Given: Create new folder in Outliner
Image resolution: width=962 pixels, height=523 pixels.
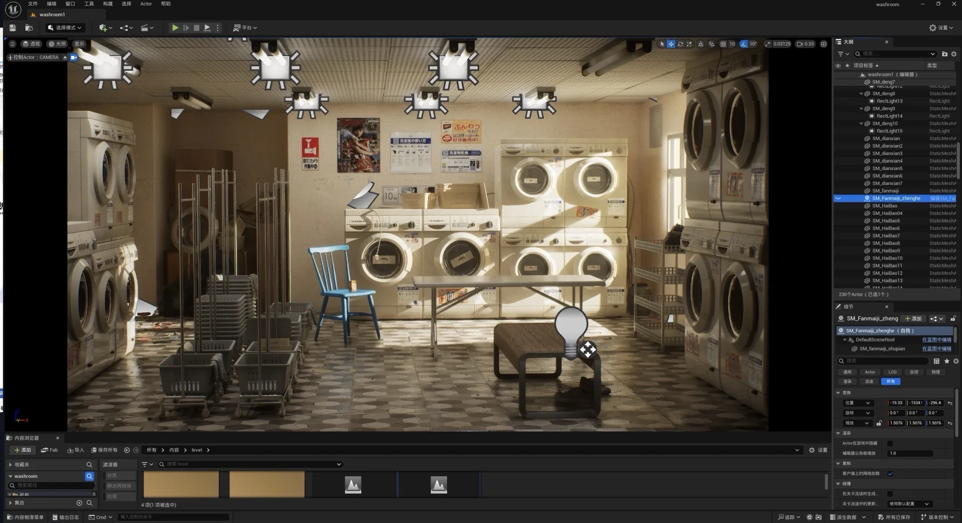Looking at the screenshot, I should [945, 54].
